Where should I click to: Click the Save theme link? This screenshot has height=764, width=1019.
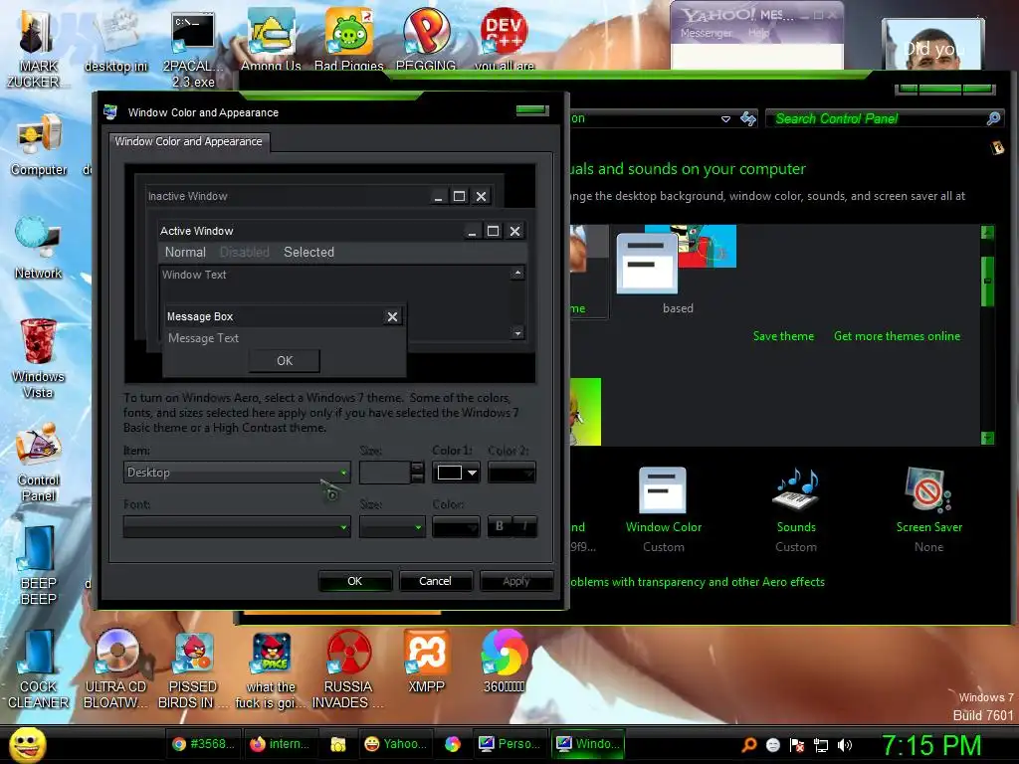783,336
